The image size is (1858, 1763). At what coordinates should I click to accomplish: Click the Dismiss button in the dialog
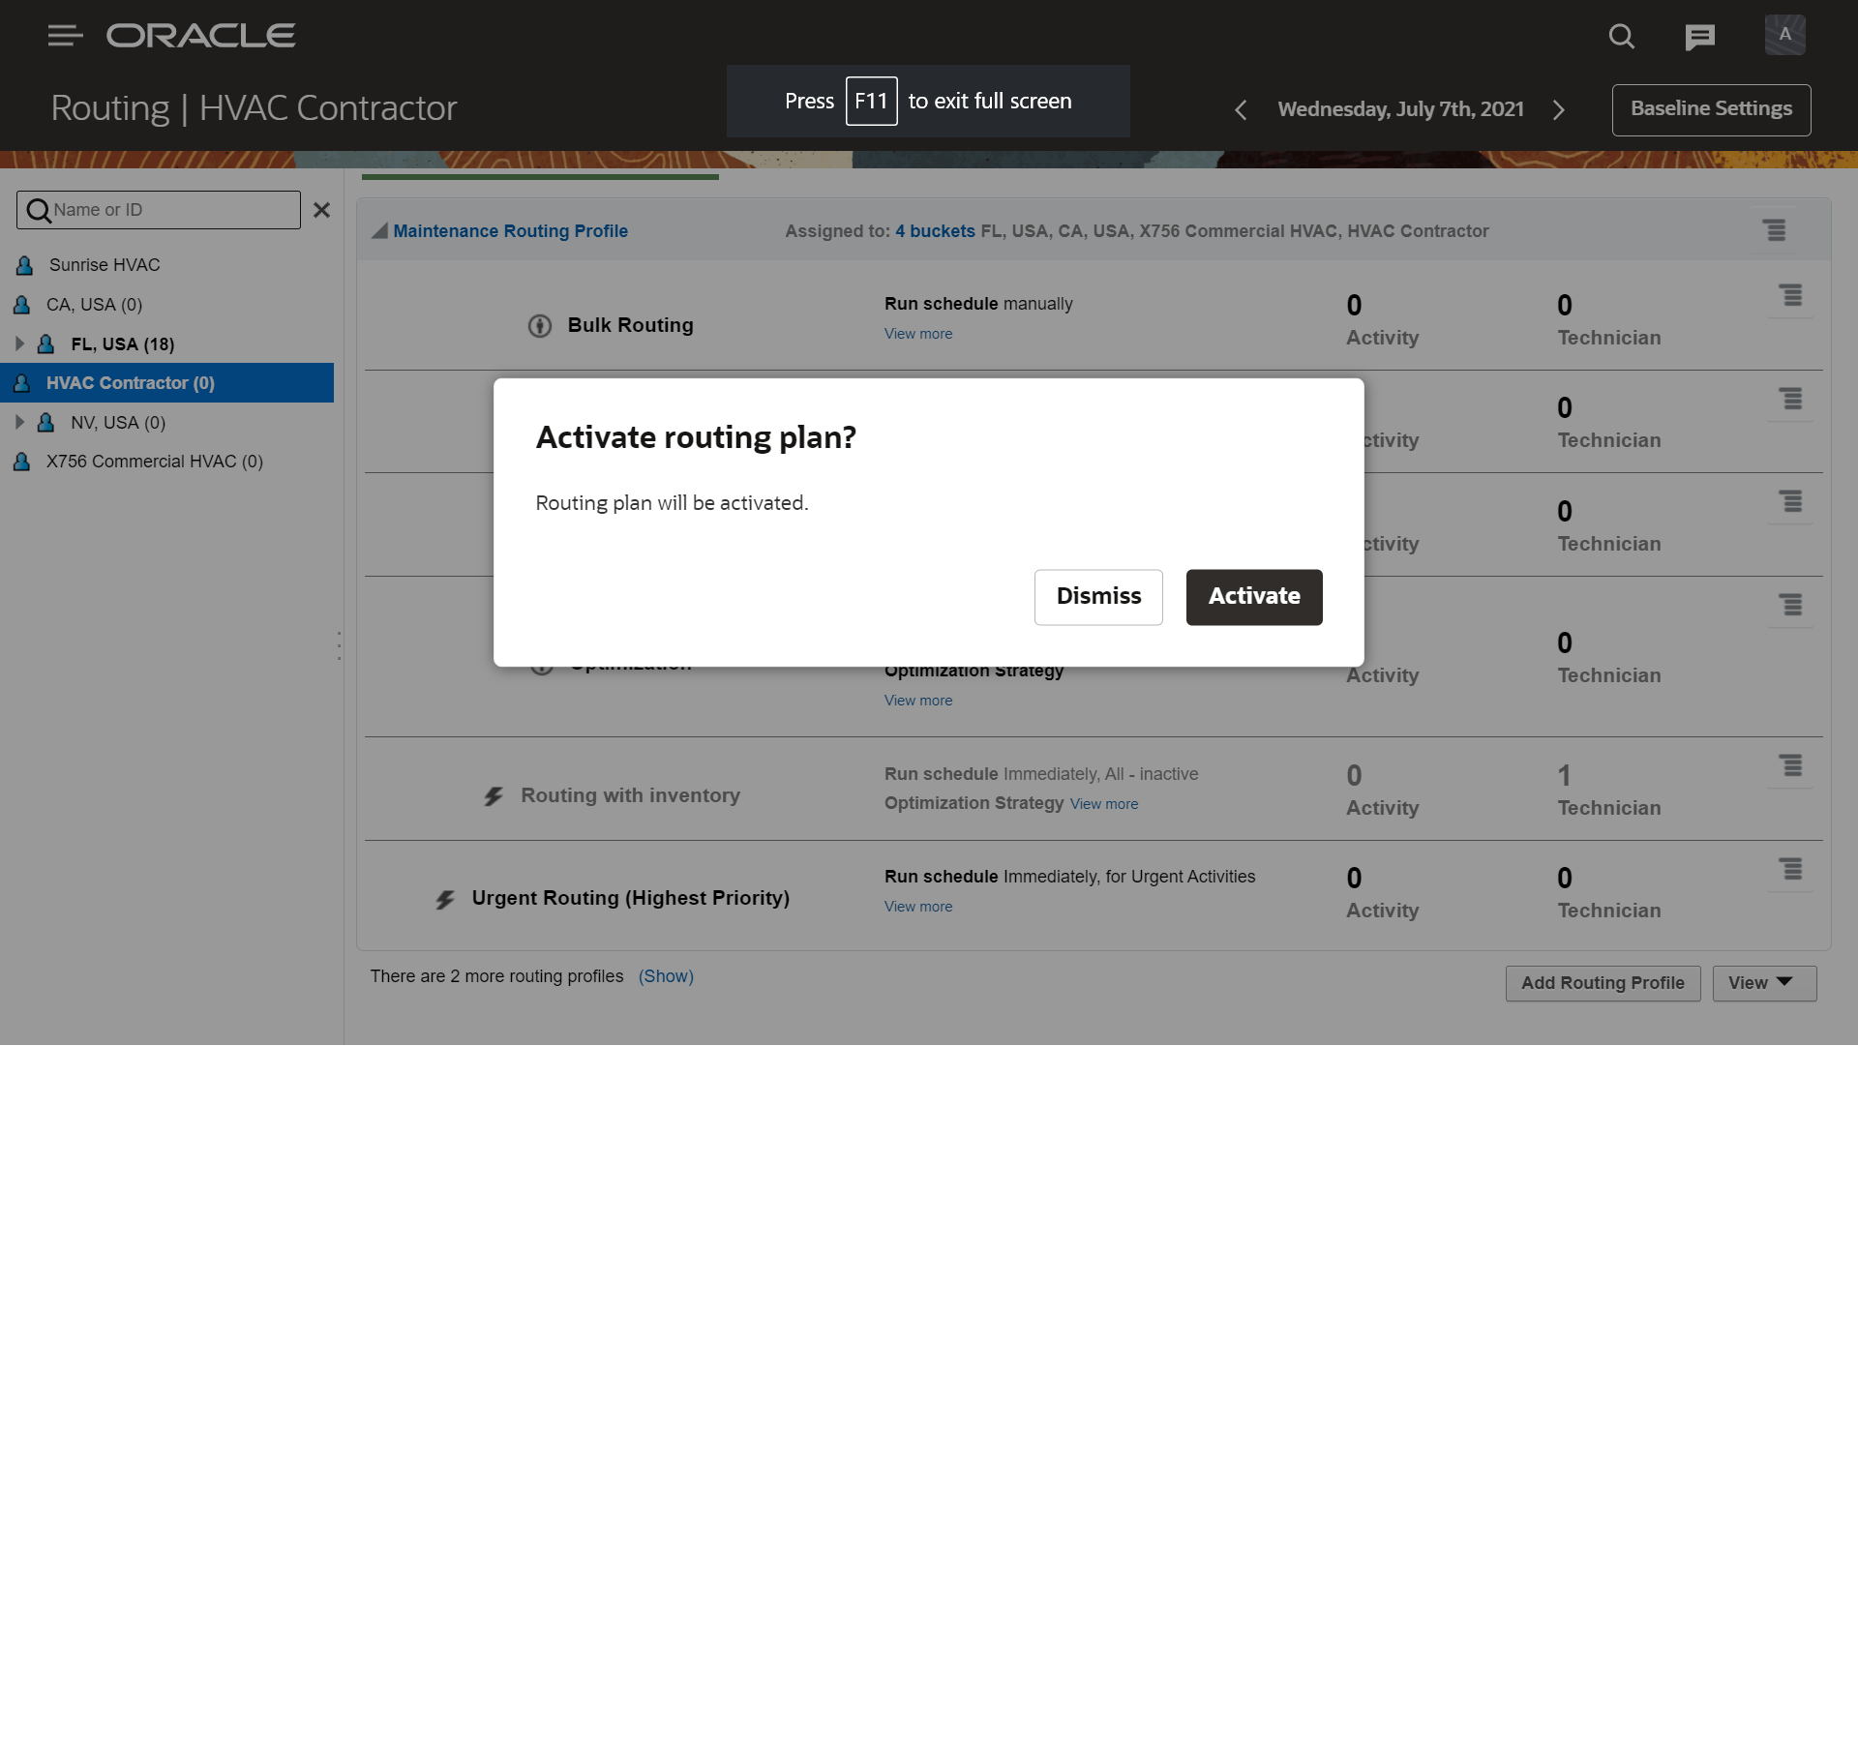pos(1100,596)
